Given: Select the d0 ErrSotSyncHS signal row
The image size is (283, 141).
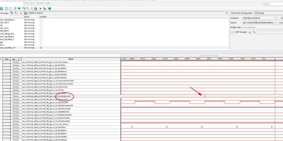Looking at the screenshot, I should (60, 96).
